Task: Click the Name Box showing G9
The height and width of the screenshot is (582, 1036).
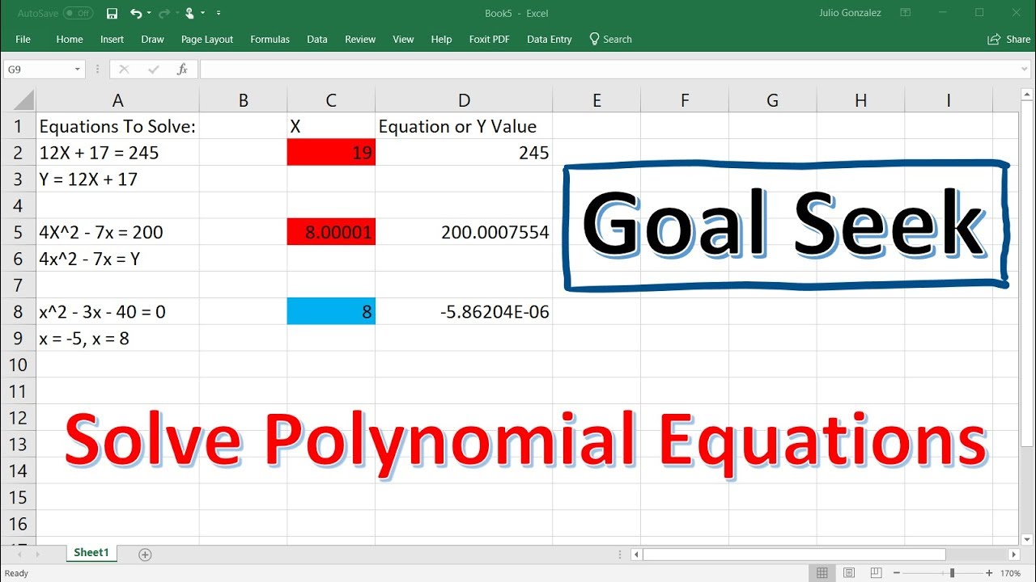Action: 37,70
